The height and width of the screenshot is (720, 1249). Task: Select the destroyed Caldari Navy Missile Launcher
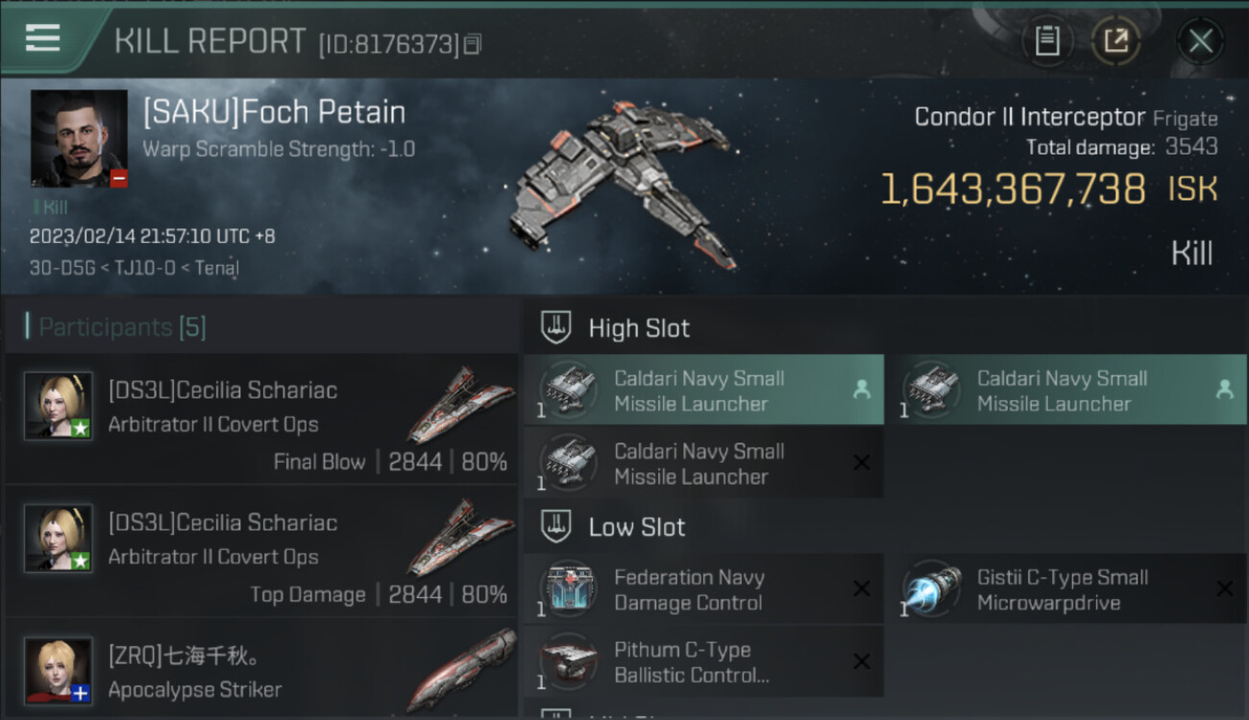tap(703, 464)
